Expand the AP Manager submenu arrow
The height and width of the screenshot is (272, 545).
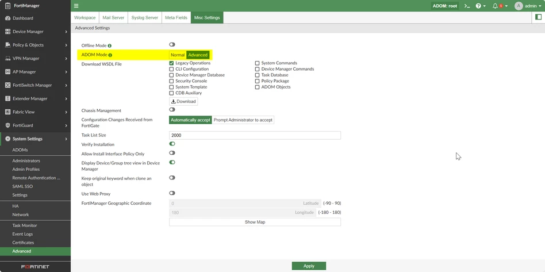(66, 72)
